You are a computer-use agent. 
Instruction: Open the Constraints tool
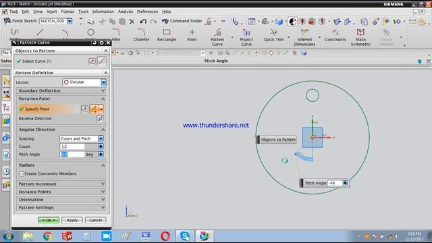335,35
